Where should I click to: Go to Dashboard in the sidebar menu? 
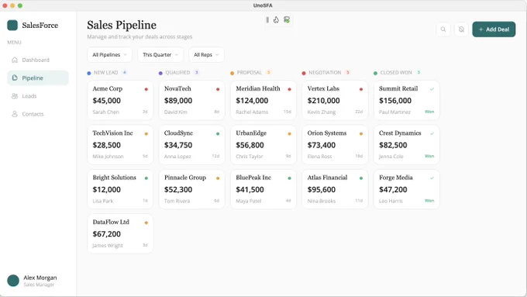click(38, 60)
